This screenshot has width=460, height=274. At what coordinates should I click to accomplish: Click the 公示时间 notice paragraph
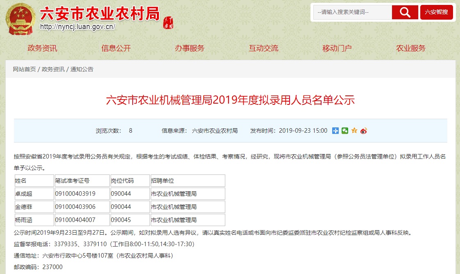coord(213,233)
